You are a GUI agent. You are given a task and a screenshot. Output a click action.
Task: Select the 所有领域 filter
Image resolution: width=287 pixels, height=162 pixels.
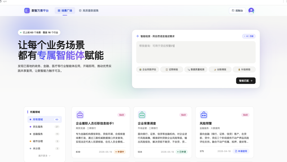(x=45, y=120)
